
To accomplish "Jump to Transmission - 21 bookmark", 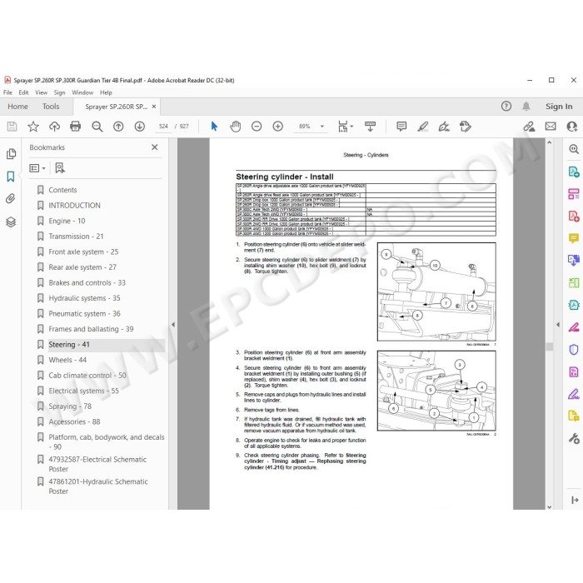I will point(77,237).
